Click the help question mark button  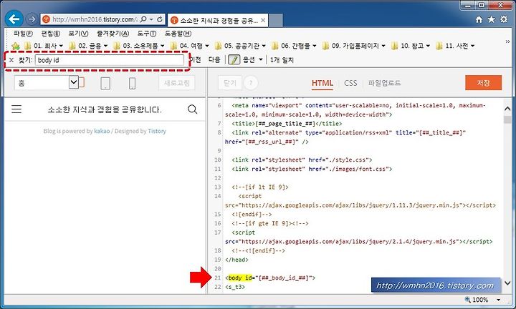click(251, 83)
